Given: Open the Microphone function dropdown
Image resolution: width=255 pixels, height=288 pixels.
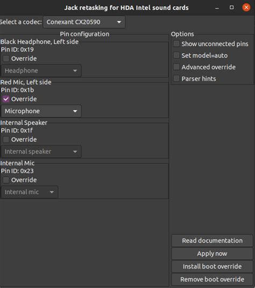Looking at the screenshot, I should click(41, 111).
